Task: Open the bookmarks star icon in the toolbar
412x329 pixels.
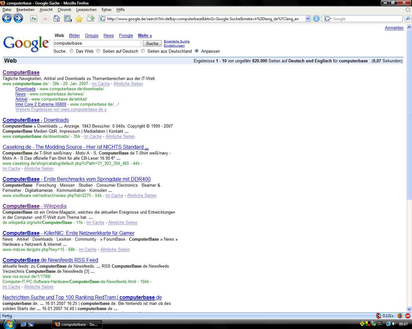Action: (79, 19)
